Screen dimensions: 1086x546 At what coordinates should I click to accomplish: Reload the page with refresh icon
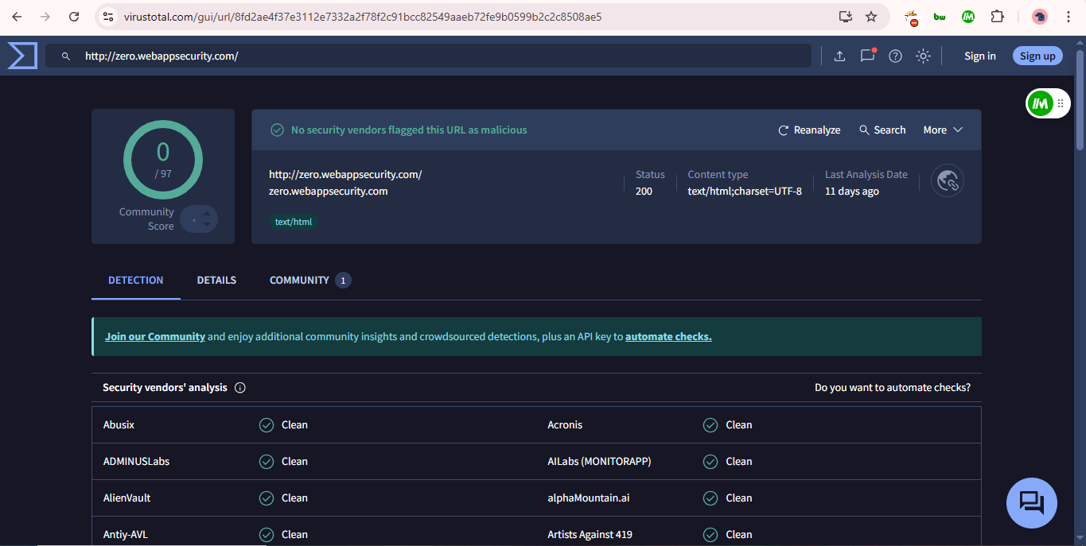74,17
